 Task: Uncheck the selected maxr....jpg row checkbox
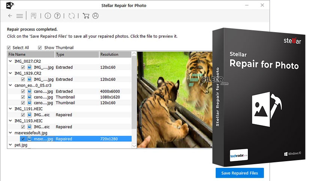tap(23, 139)
